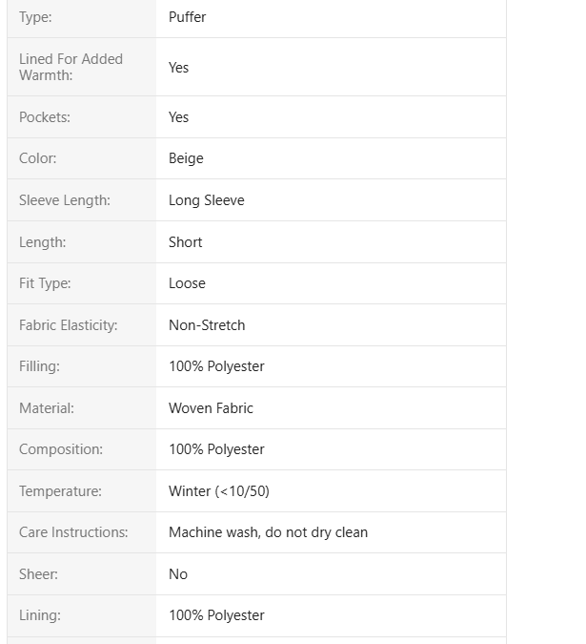Click the Yes value for lined warmth

179,68
